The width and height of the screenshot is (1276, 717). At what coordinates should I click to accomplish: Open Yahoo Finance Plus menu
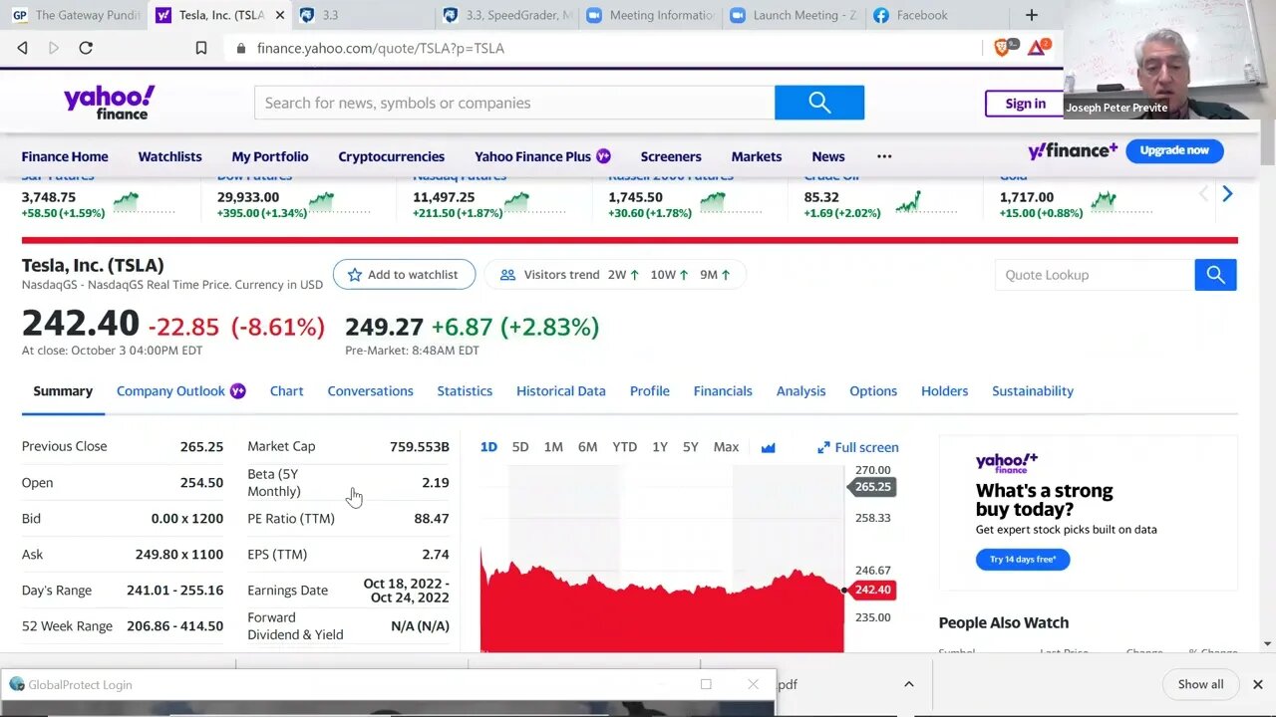click(x=542, y=156)
